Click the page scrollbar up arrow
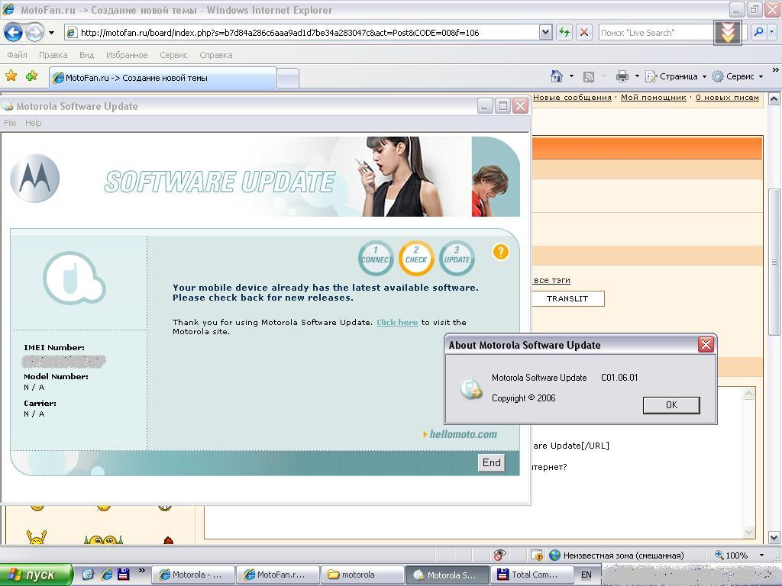 (x=774, y=98)
